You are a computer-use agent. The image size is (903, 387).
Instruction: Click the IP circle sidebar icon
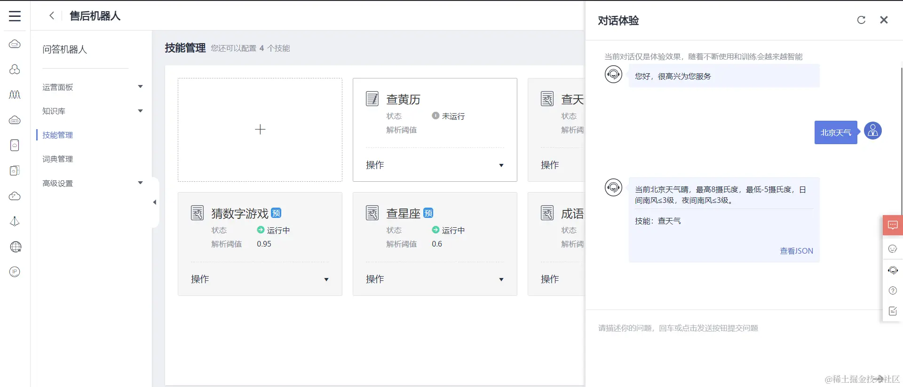[x=15, y=271]
